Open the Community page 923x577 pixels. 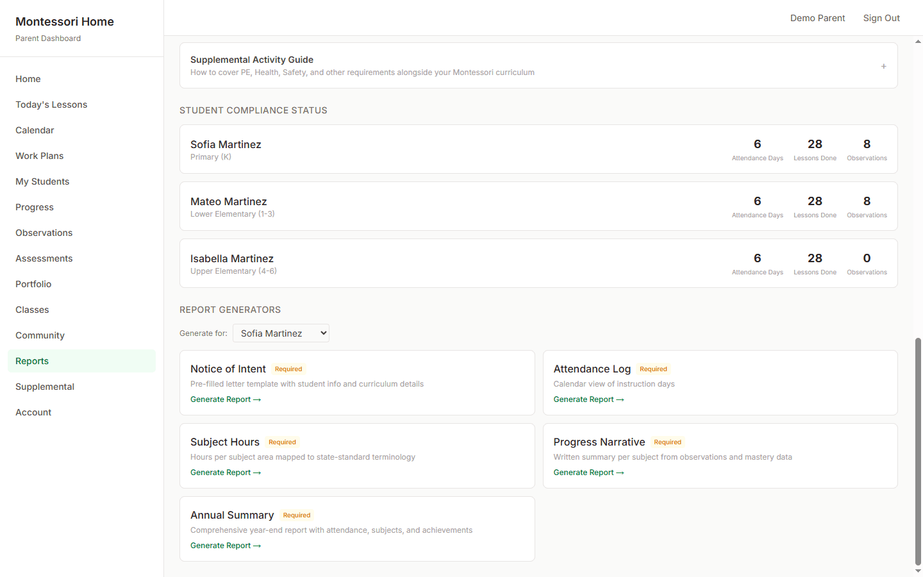(40, 335)
